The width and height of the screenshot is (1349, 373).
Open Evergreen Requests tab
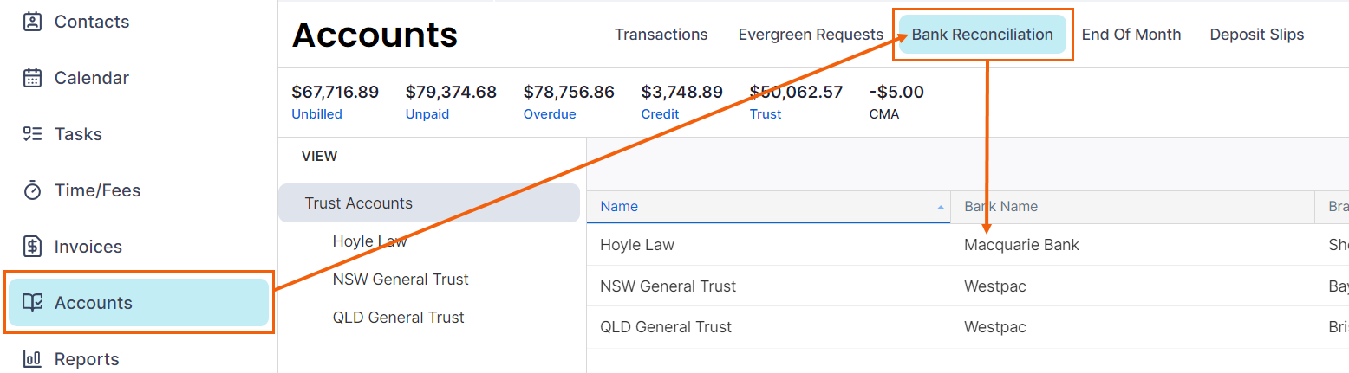pyautogui.click(x=810, y=35)
